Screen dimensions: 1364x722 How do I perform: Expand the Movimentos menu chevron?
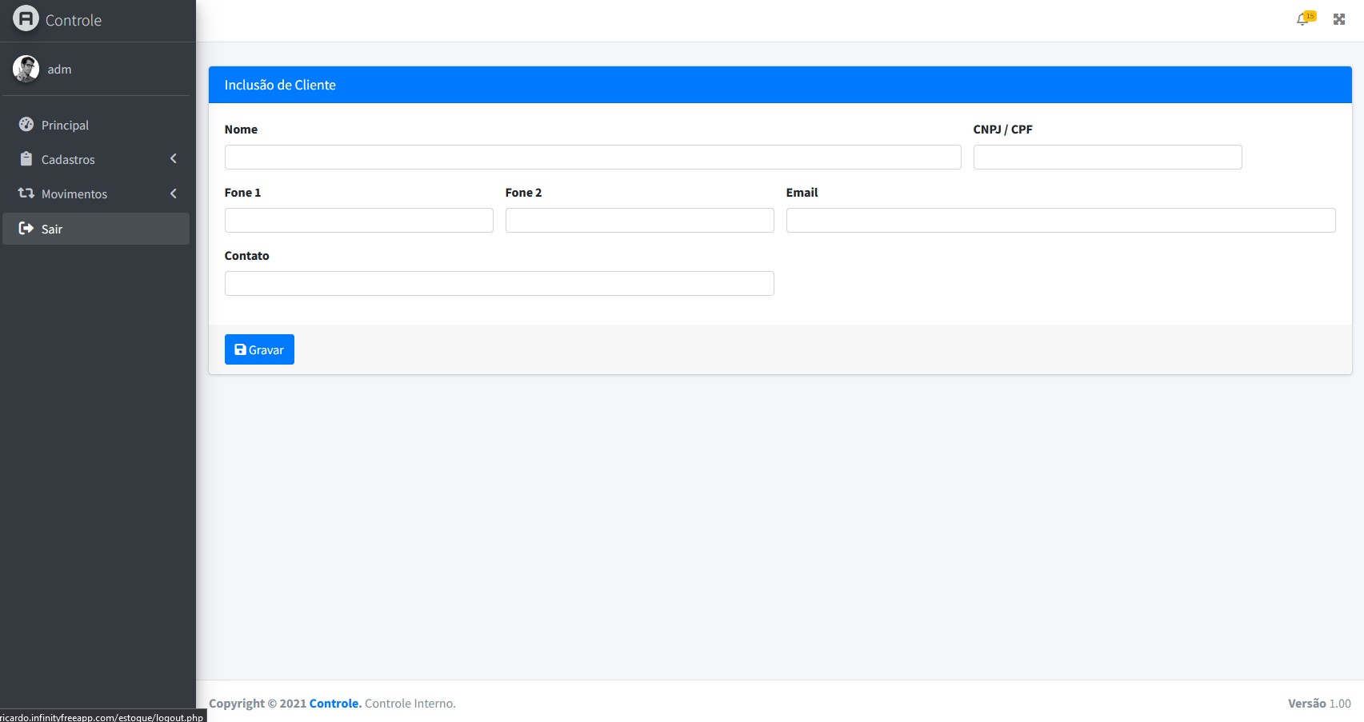tap(173, 193)
